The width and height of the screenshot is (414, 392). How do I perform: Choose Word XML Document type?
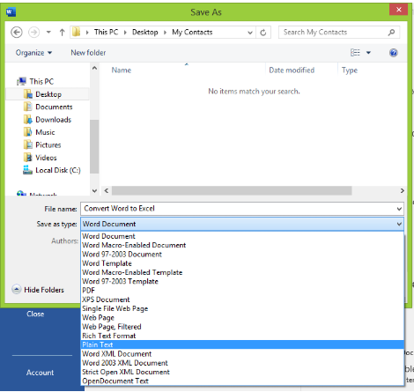coord(242,354)
